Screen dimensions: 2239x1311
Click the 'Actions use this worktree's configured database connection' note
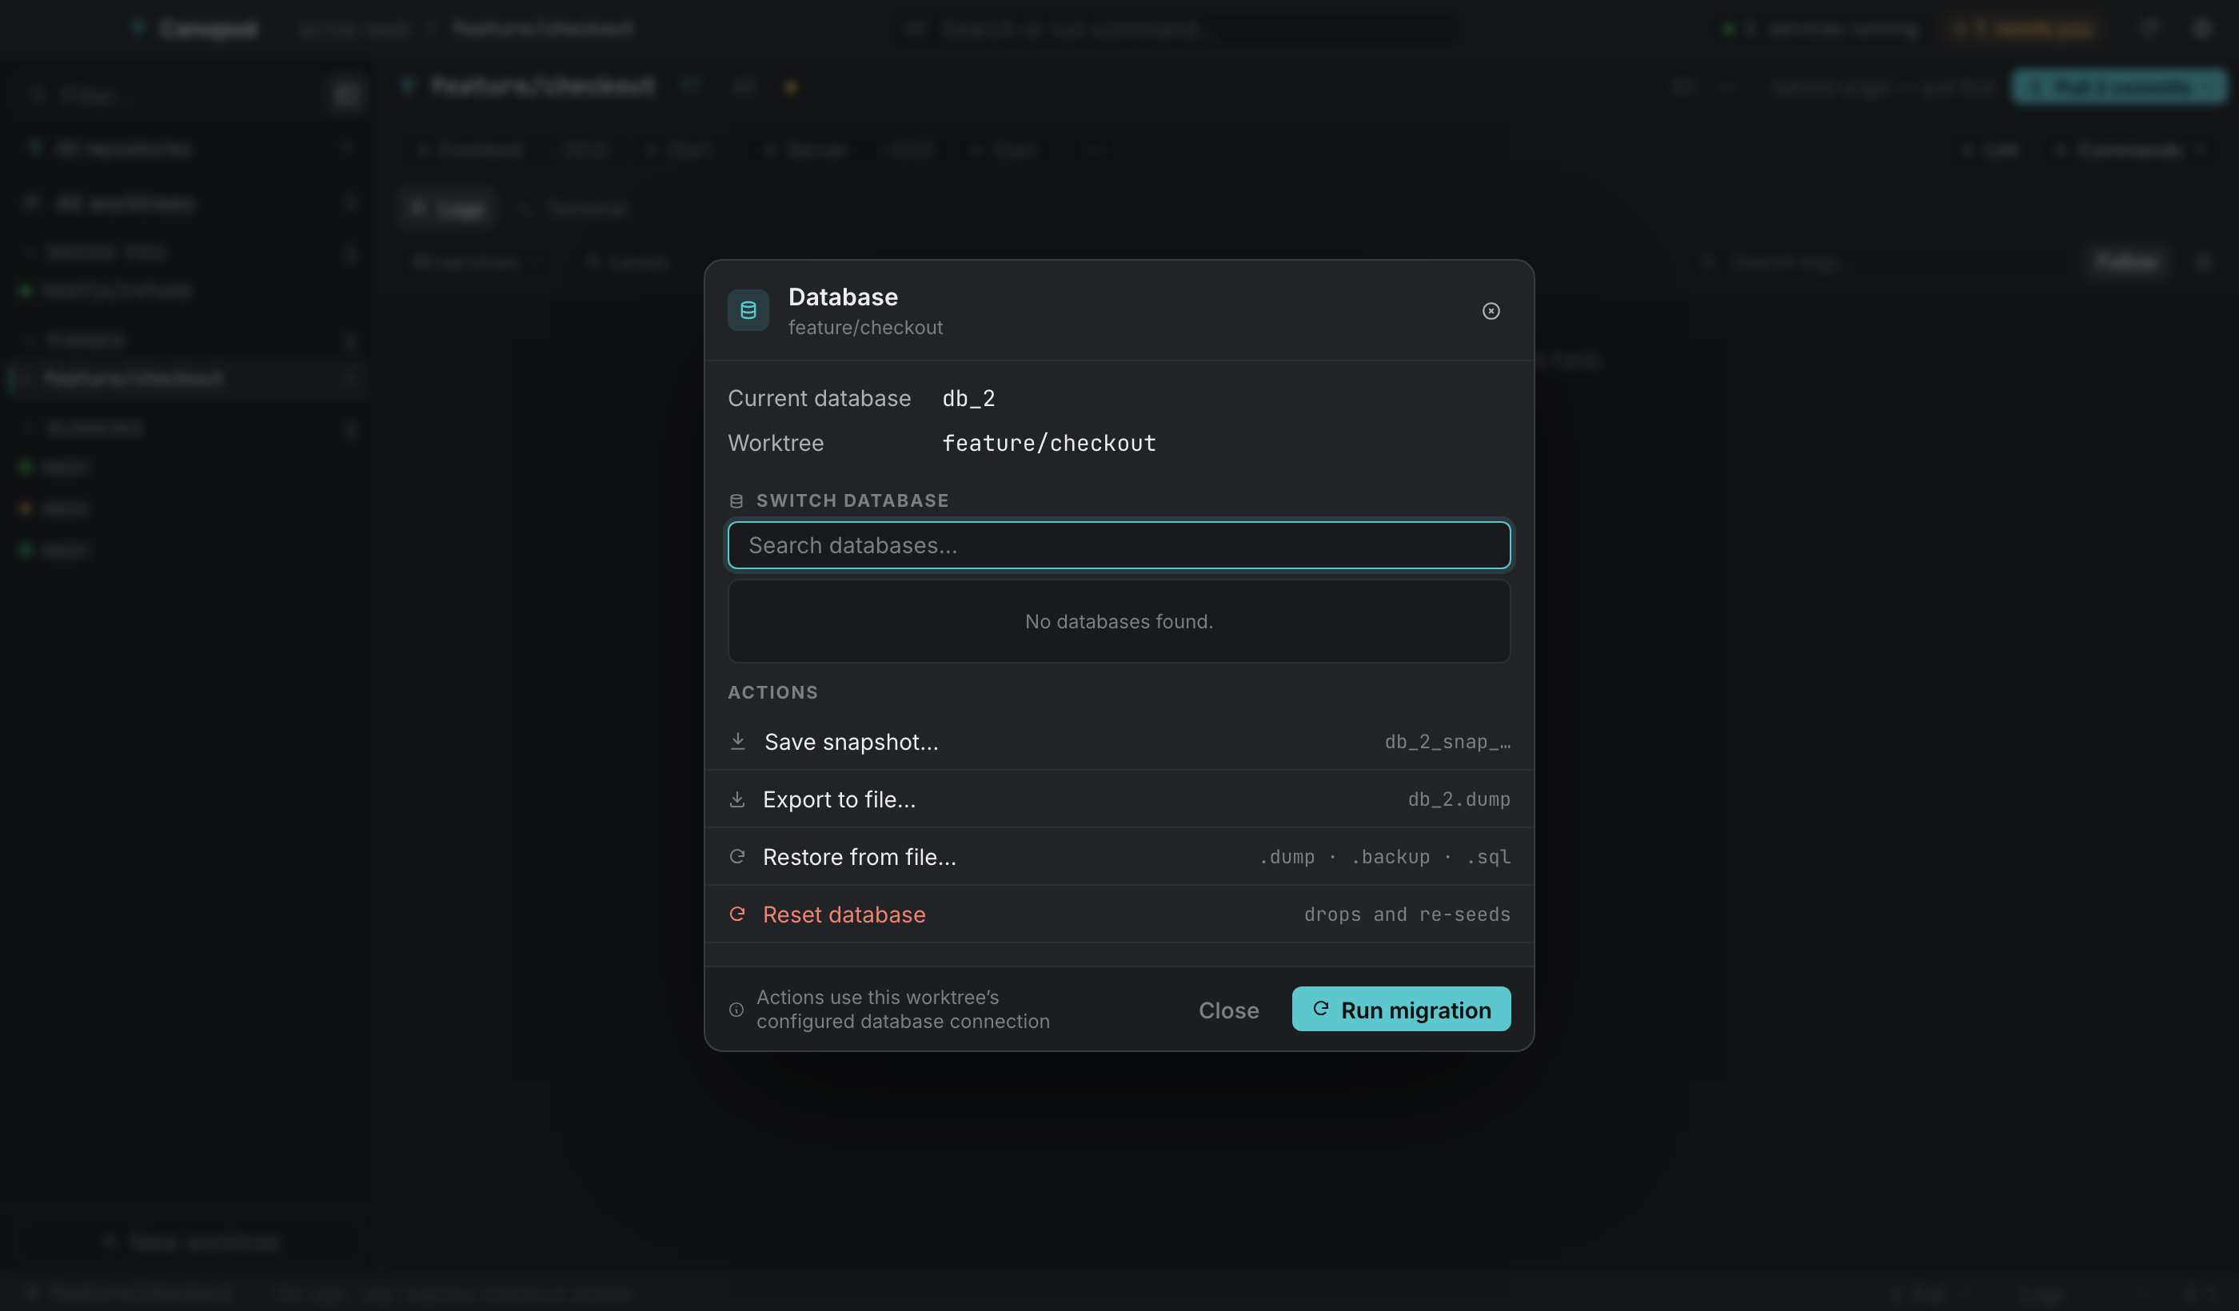[x=903, y=1010]
